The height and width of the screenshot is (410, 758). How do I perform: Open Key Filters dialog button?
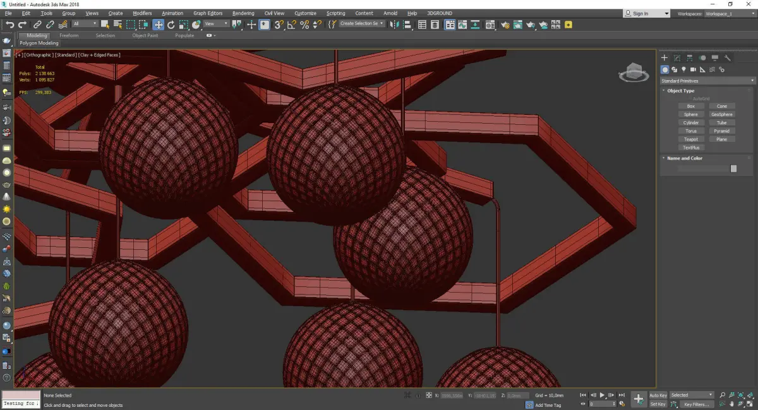[x=695, y=404]
